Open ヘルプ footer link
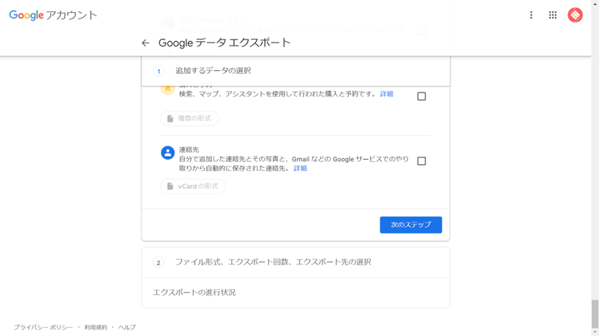The width and height of the screenshot is (599, 336). [x=127, y=327]
